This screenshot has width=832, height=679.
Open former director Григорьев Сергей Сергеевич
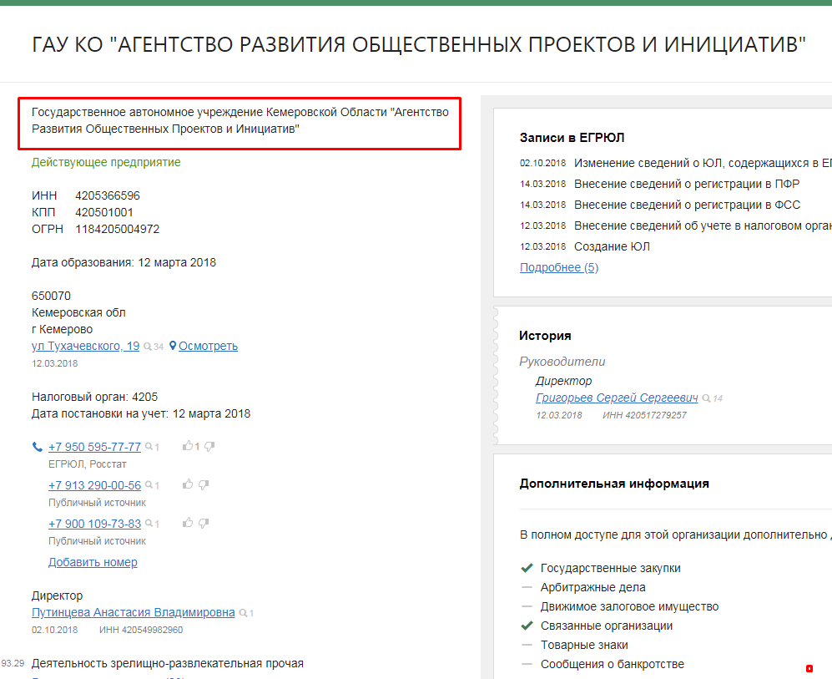617,398
